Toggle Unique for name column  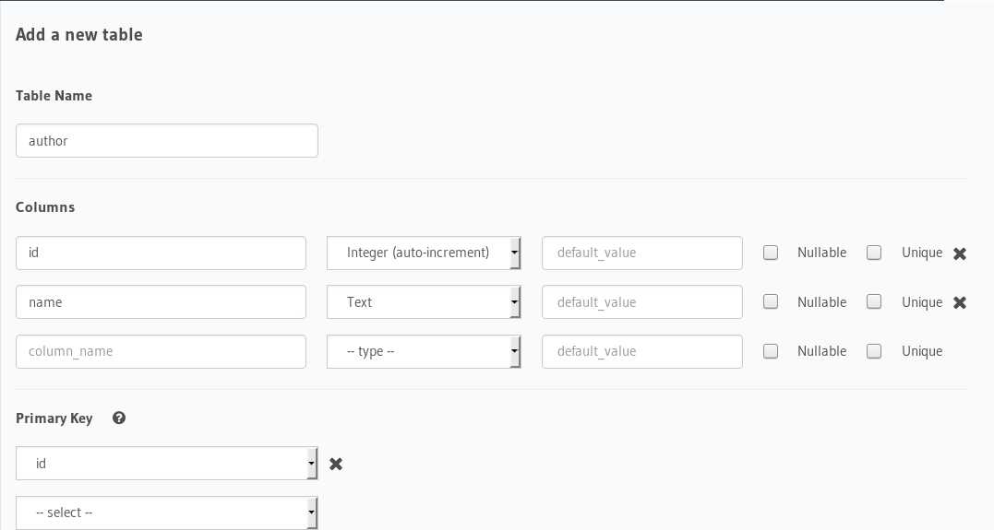click(x=873, y=301)
